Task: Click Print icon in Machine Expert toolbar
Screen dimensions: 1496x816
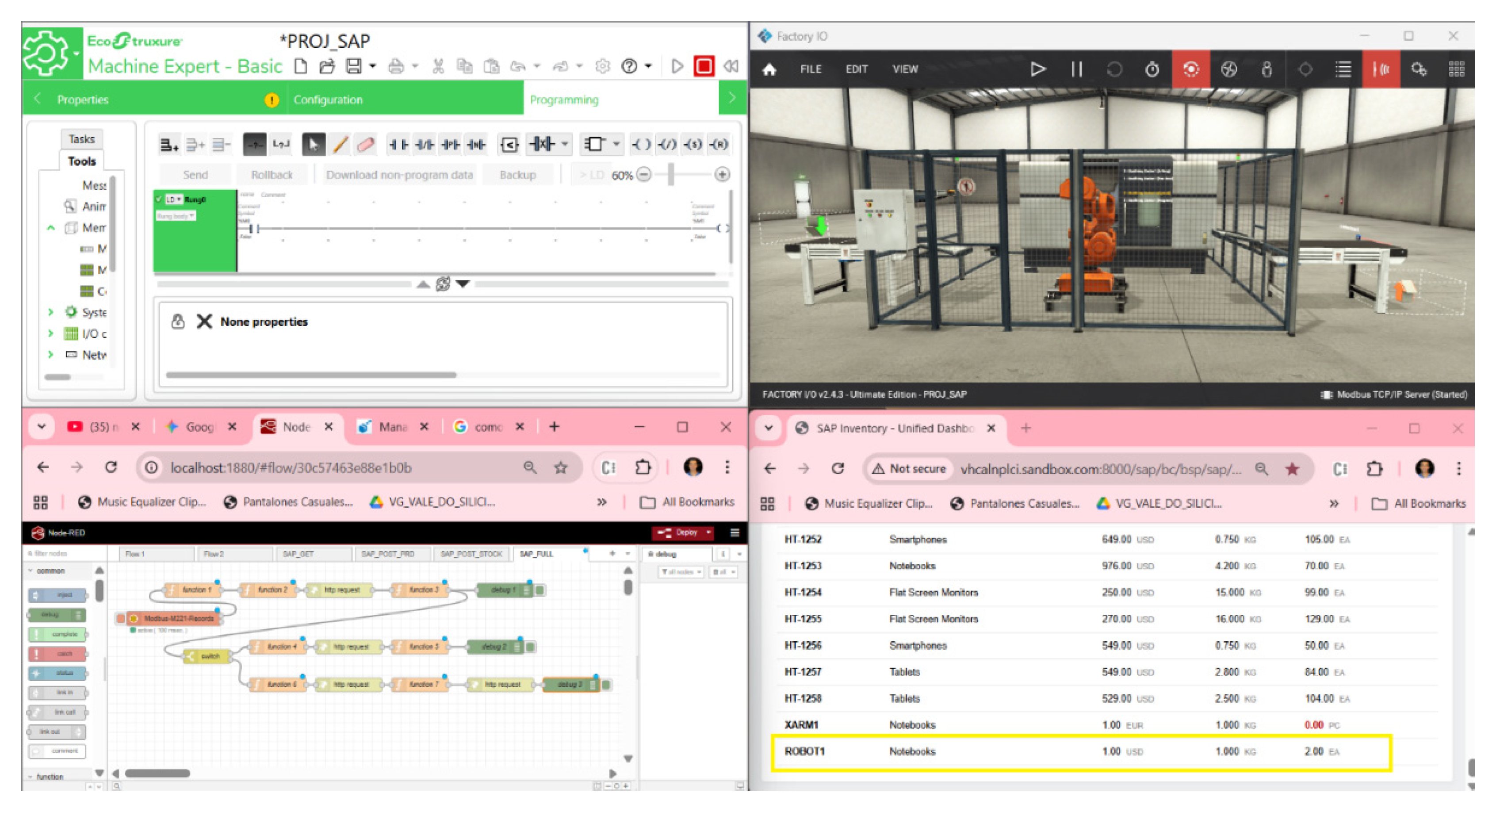Action: 396,66
